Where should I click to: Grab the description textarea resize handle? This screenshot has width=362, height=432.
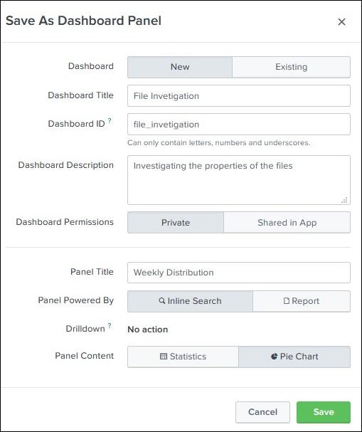click(344, 200)
